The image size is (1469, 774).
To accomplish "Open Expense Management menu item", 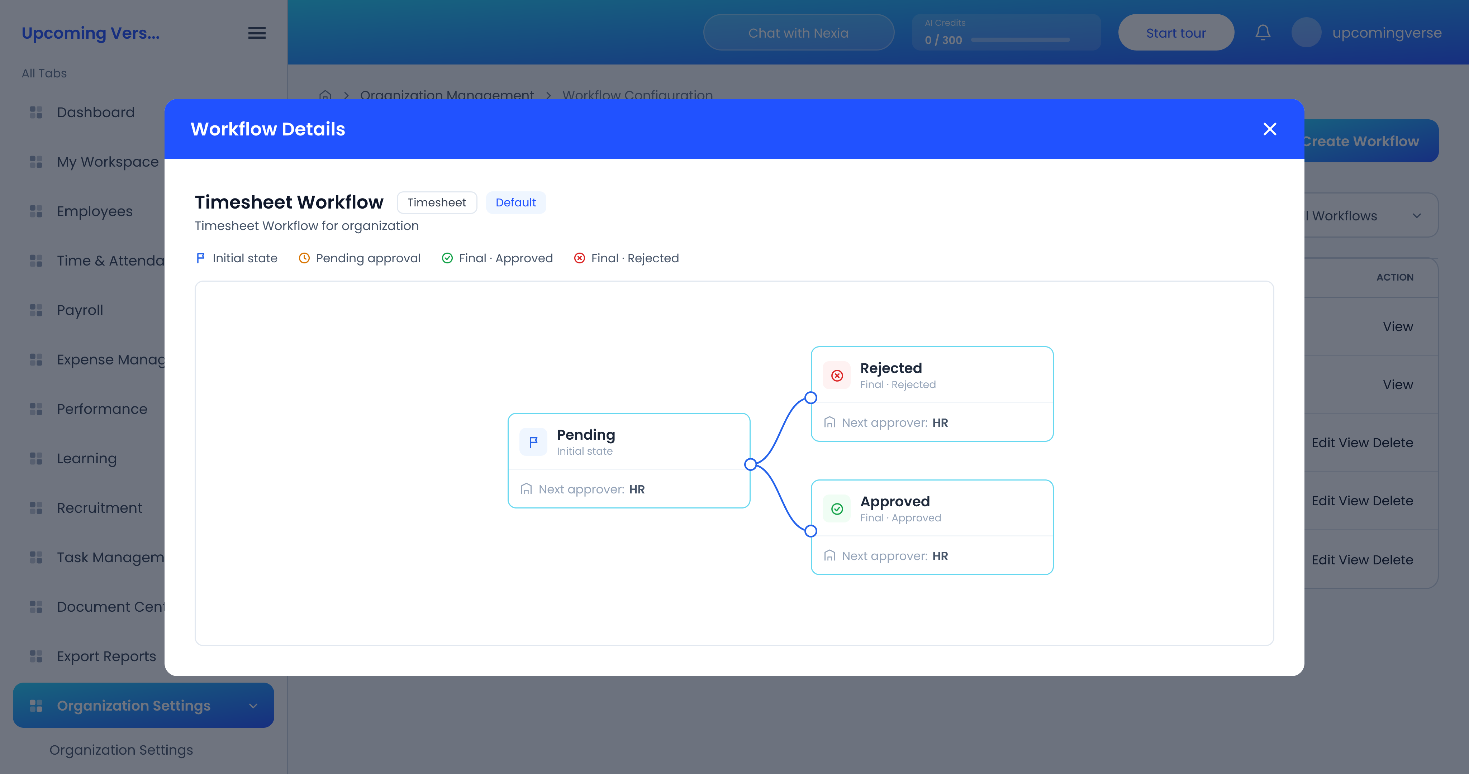I will (111, 360).
